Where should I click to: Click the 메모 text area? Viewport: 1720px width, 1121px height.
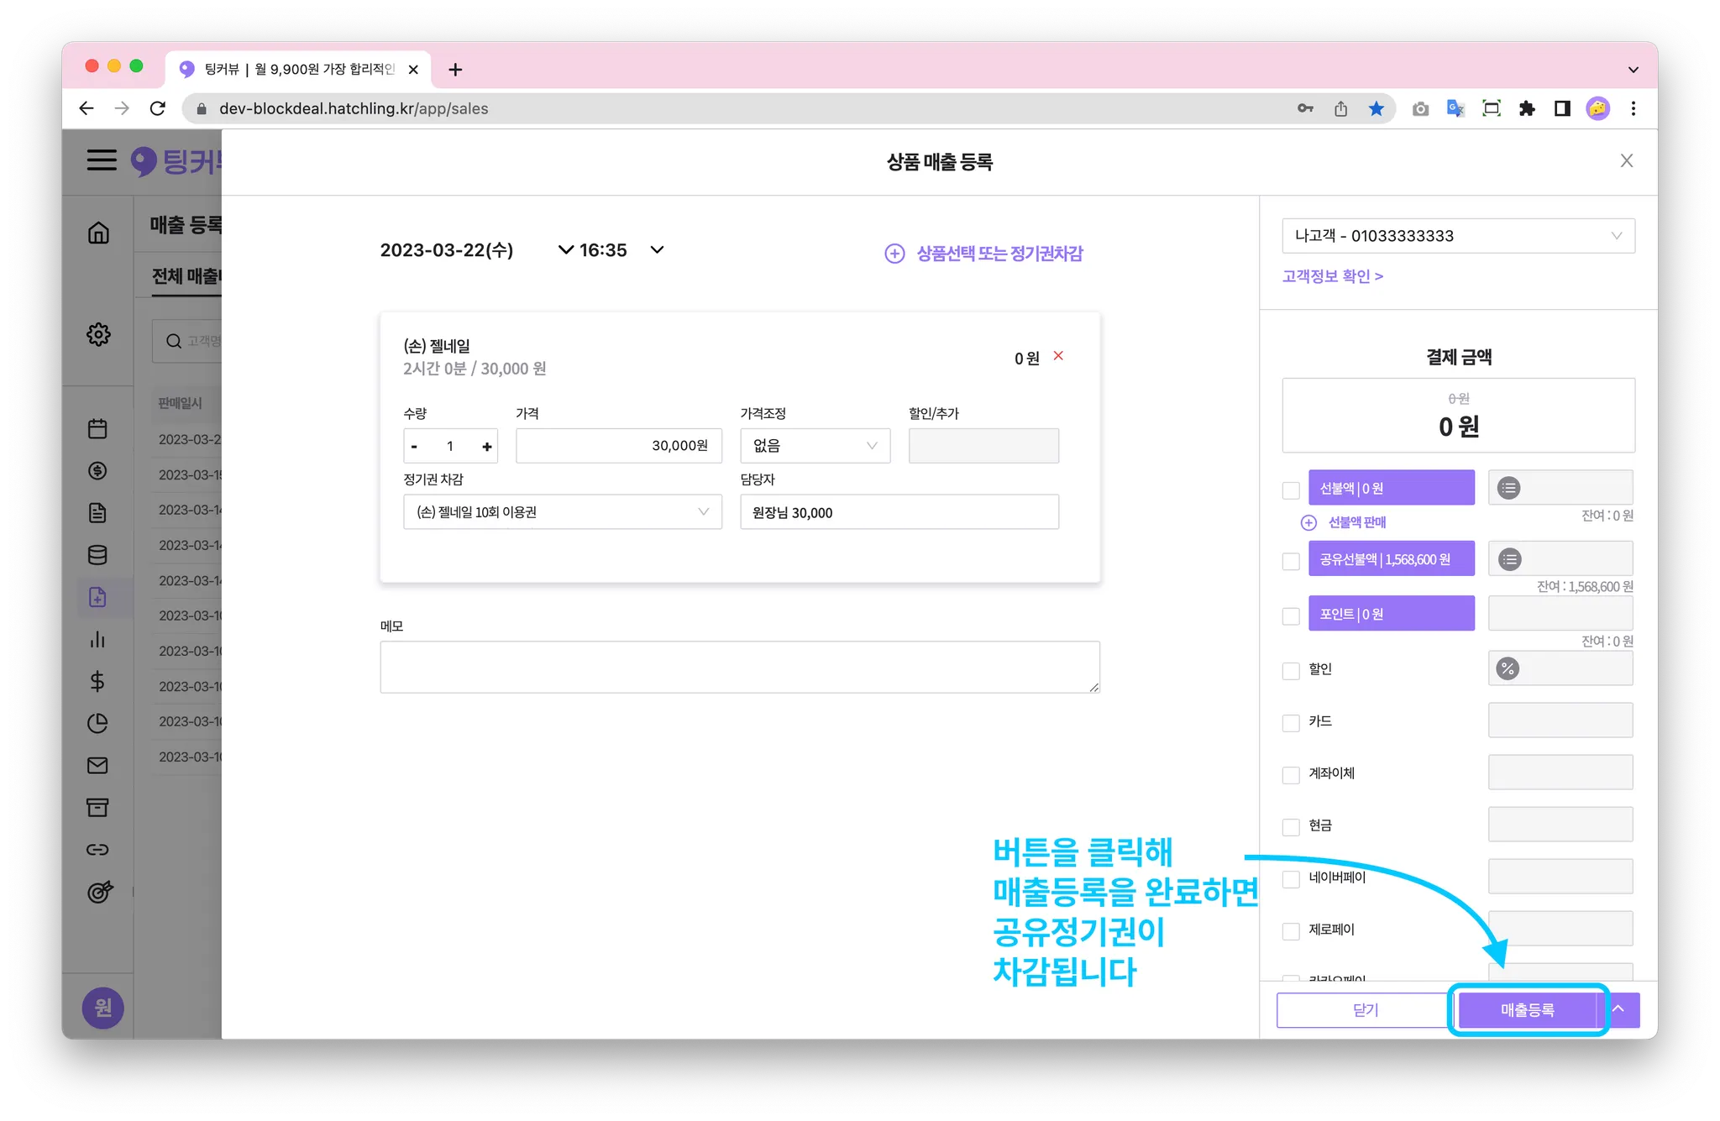(739, 668)
